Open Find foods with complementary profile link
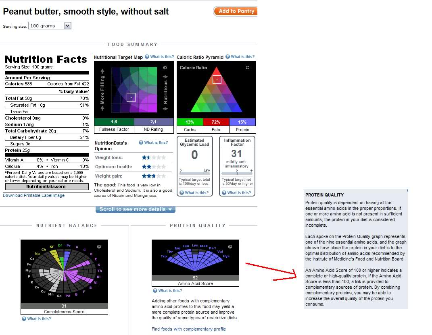The image size is (432, 335). 189,329
